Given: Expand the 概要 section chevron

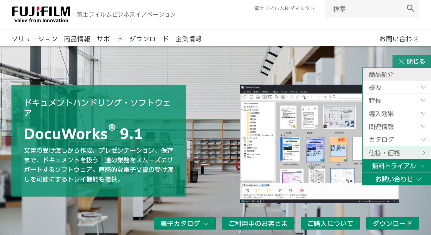Looking at the screenshot, I should (423, 88).
